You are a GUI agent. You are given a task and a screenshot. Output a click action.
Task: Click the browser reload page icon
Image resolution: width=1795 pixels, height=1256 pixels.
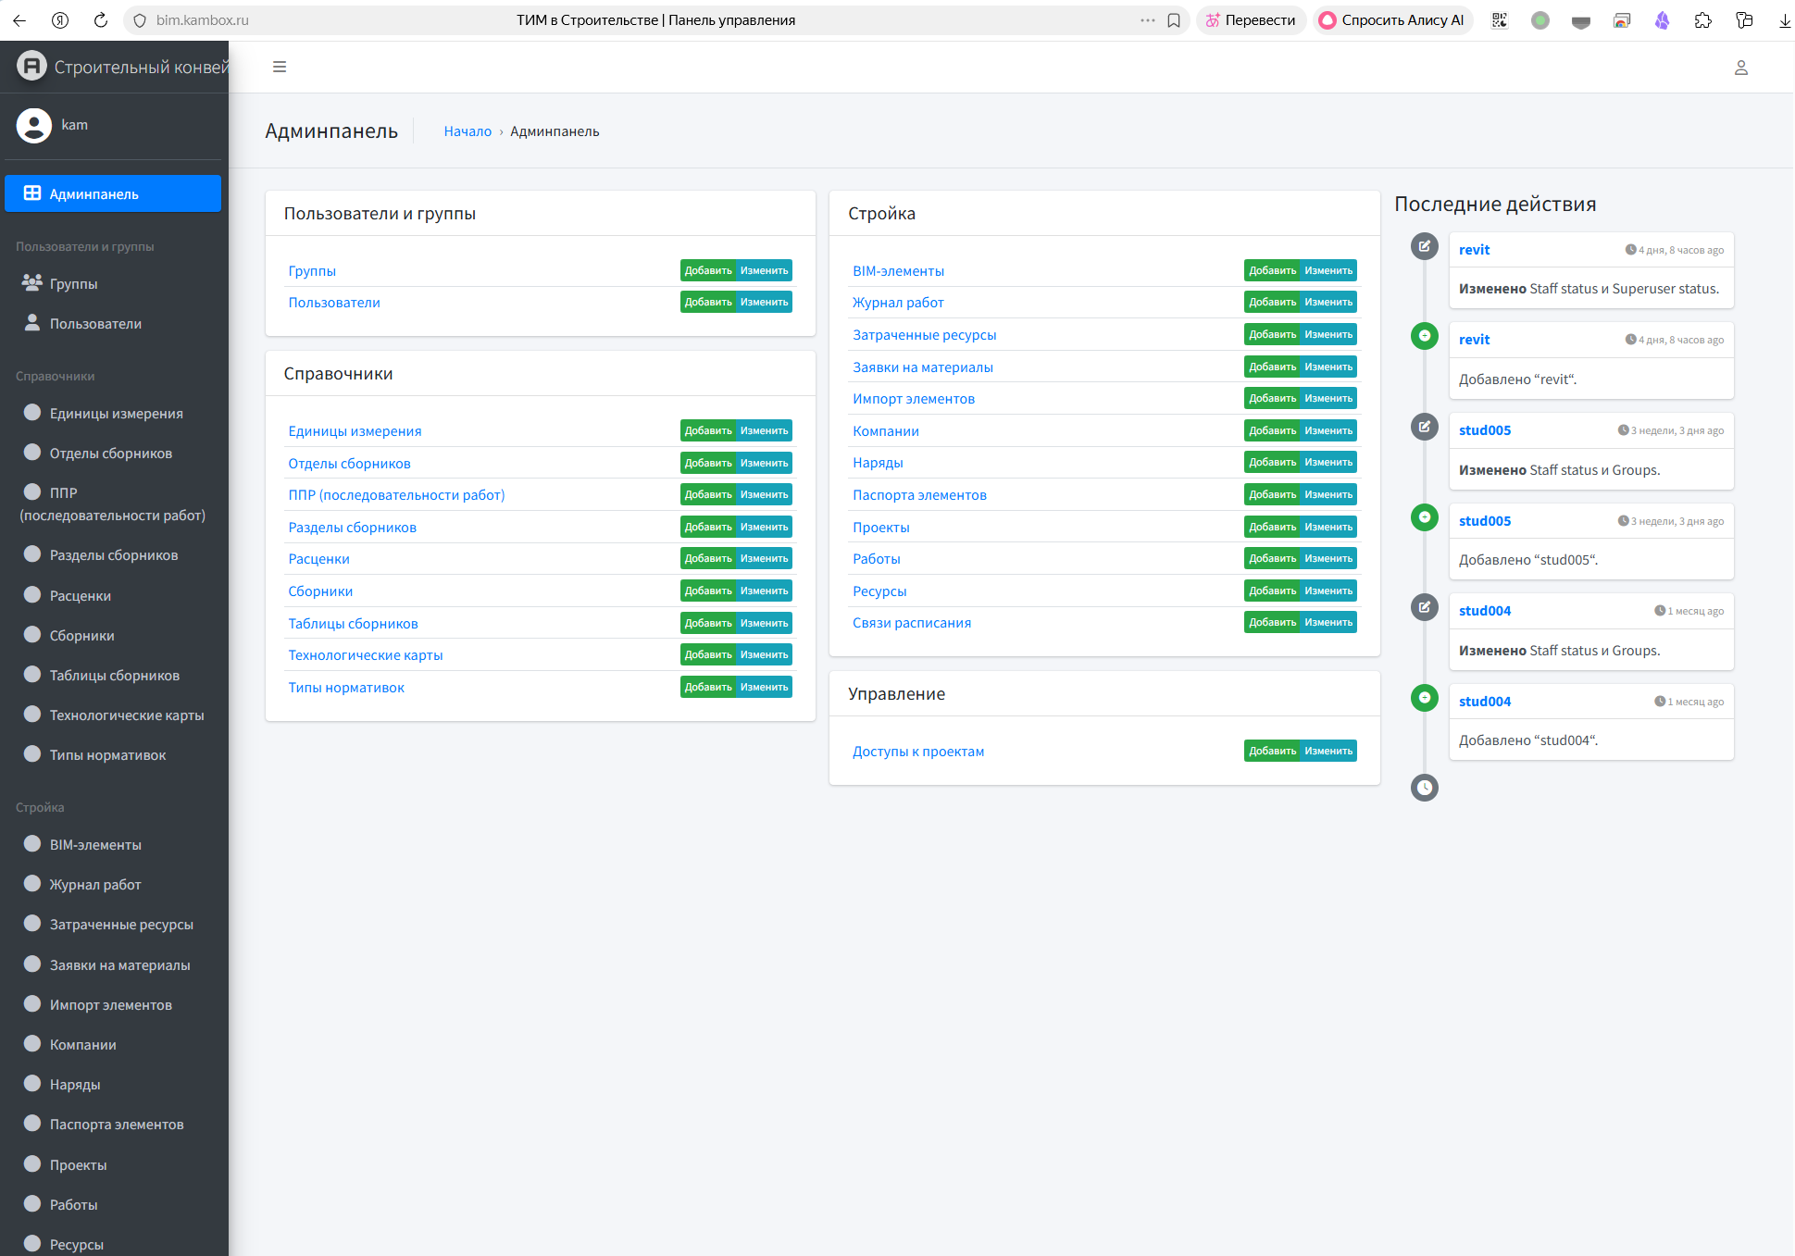[100, 20]
